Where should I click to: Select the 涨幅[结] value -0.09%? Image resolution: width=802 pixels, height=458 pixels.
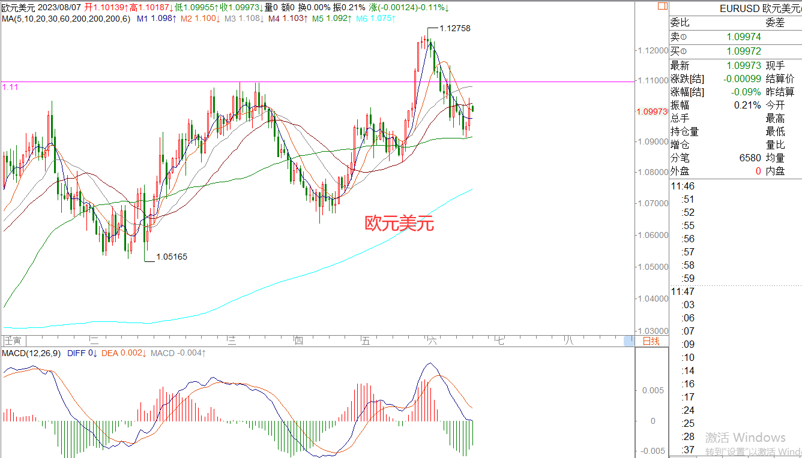(x=746, y=92)
